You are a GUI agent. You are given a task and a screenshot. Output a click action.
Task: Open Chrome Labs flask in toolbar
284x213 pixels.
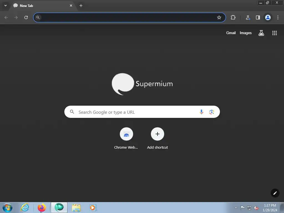[248, 17]
